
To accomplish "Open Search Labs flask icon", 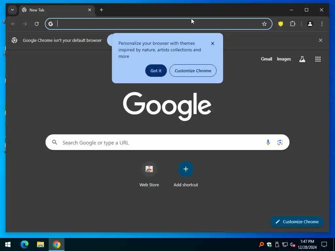I will coord(302,59).
